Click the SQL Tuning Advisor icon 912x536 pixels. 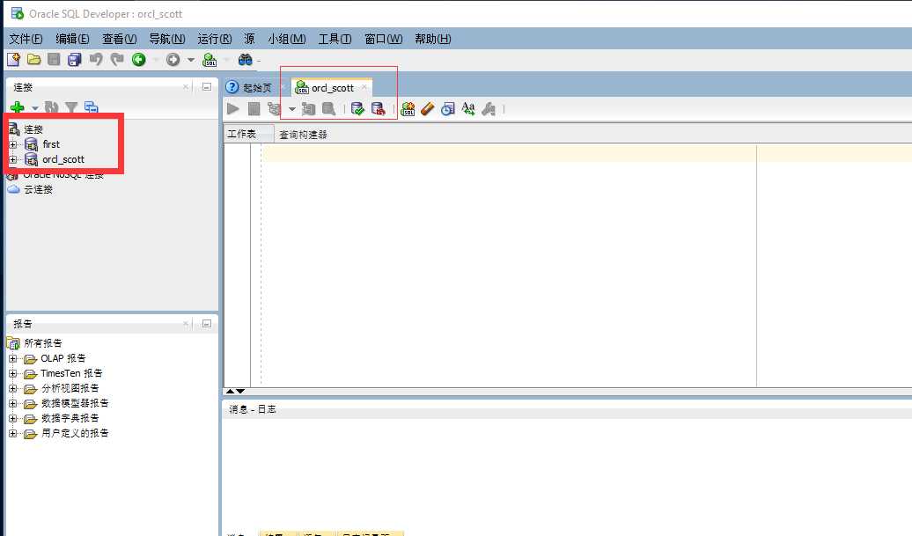pyautogui.click(x=328, y=108)
